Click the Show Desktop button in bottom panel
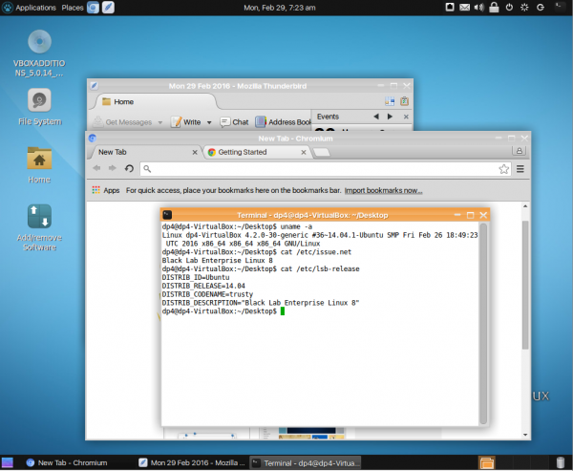 (8, 462)
